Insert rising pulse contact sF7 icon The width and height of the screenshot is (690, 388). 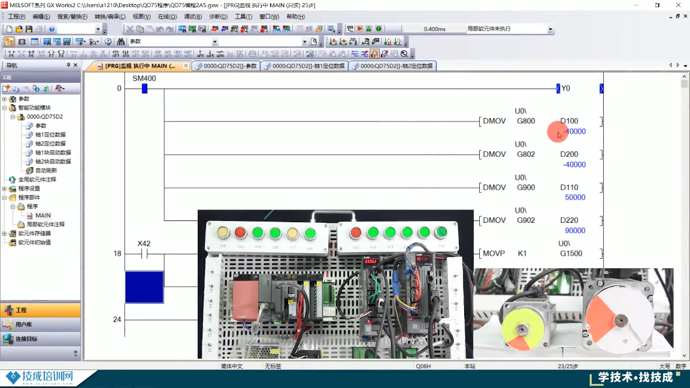(x=115, y=54)
